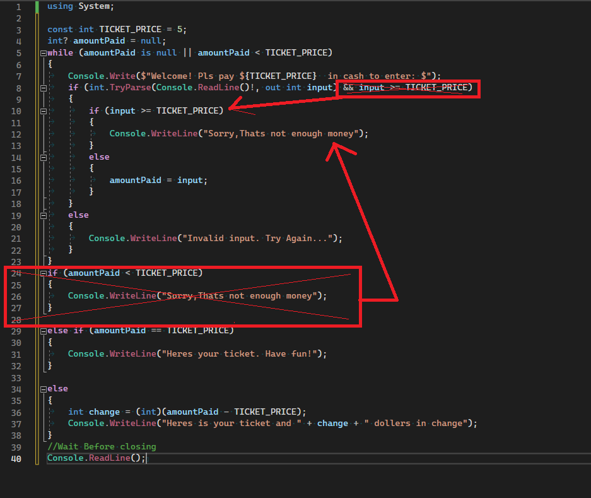Collapse the else if amountPaid equals TICKET_PRICE block
This screenshot has width=591, height=498.
pyautogui.click(x=43, y=330)
